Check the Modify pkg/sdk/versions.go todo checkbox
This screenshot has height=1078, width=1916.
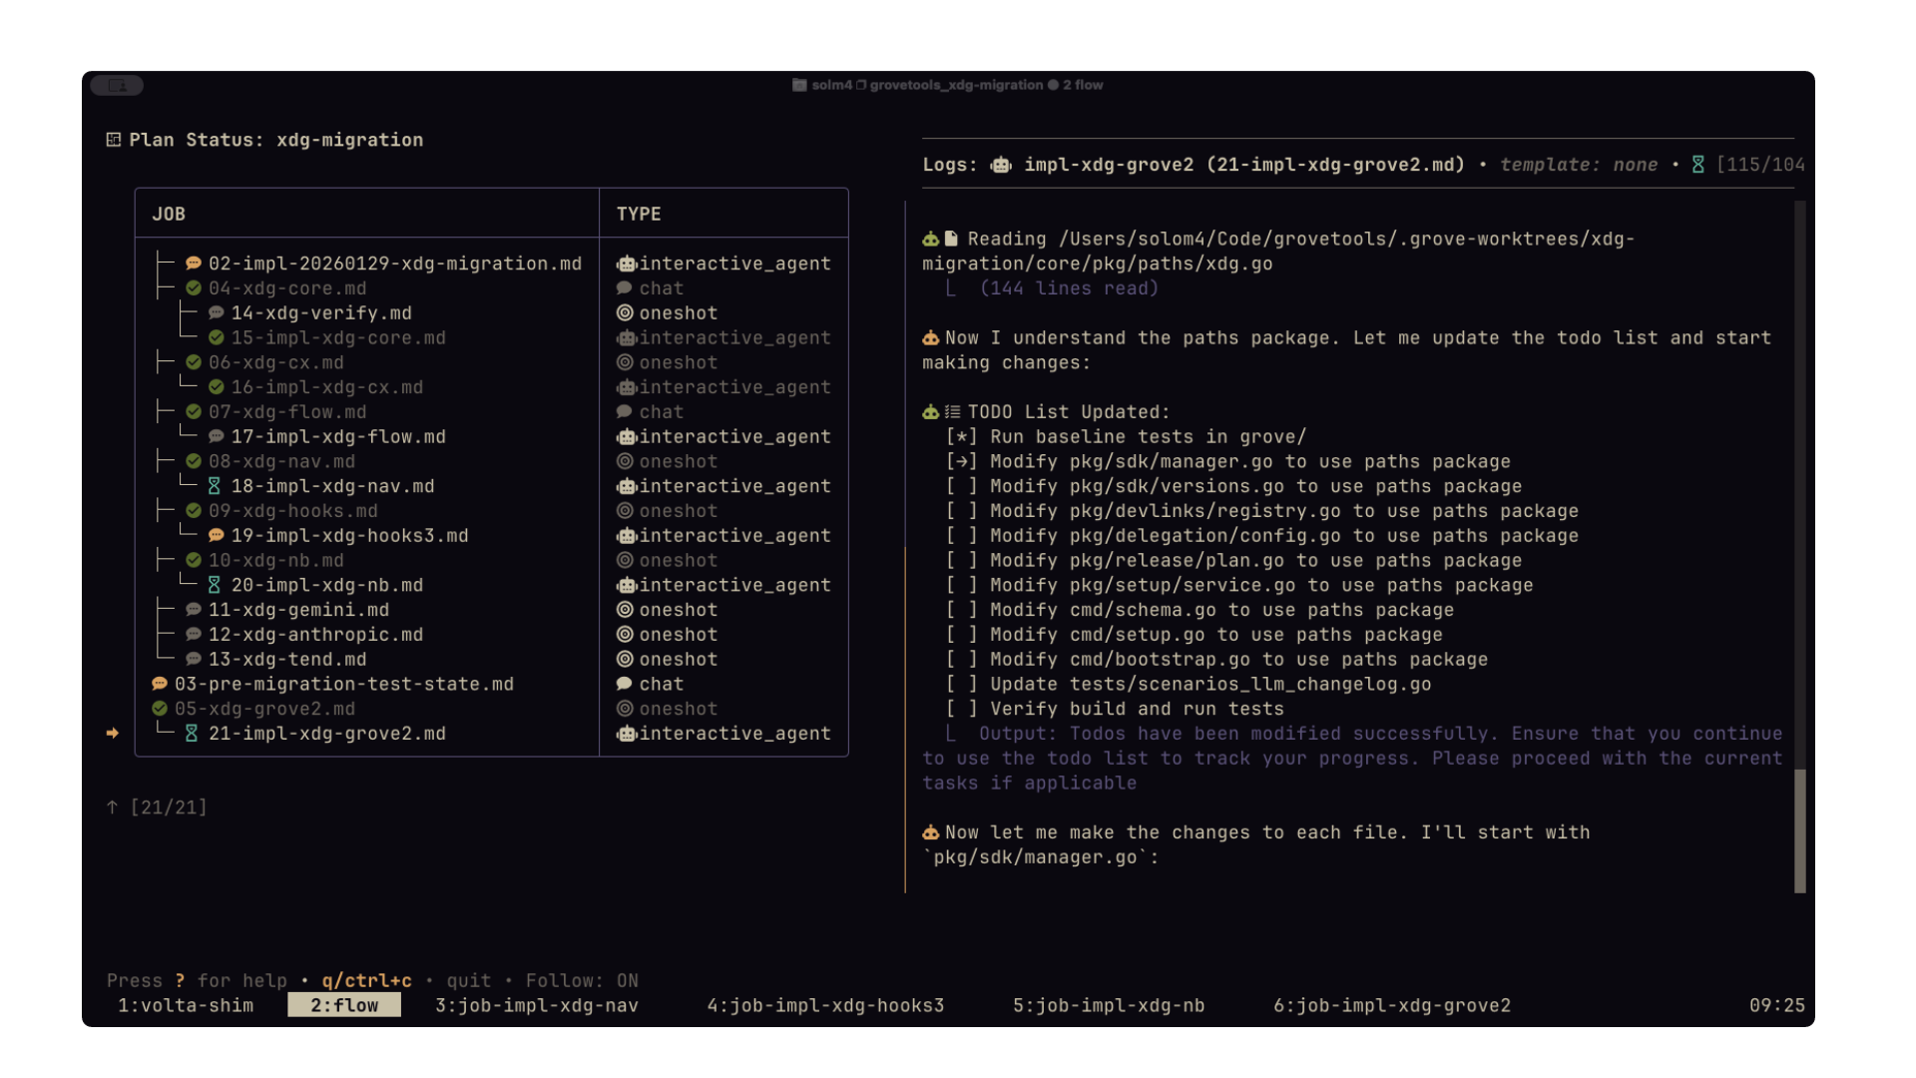pyautogui.click(x=961, y=486)
